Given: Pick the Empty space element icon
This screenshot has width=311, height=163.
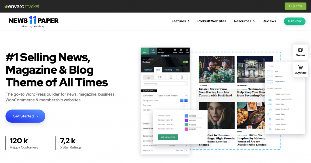Looking at the screenshot, I should point(270,81).
